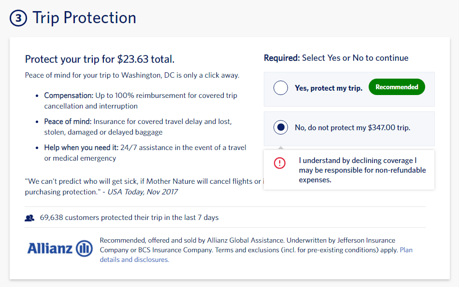Image resolution: width=459 pixels, height=287 pixels.
Task: Click the Allianz logo
Action: (x=60, y=248)
